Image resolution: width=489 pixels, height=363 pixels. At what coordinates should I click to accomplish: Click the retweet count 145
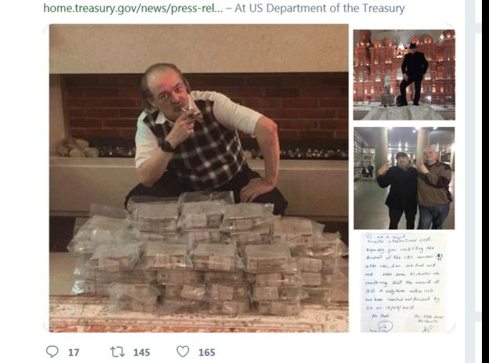(142, 352)
